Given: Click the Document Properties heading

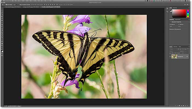Looking at the screenshot, I should pos(176,22).
